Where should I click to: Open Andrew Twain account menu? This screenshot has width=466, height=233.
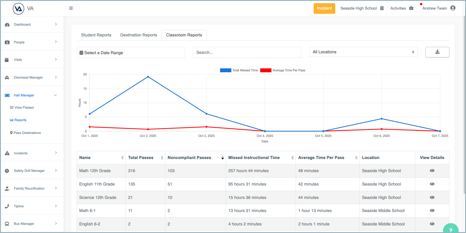[x=439, y=8]
